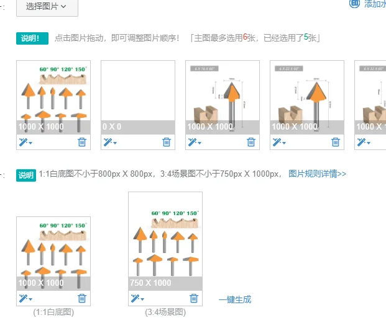Screen dimensions: 386x323
Task: Select the 6X22X60° router bit thumbnail
Action: (307, 97)
